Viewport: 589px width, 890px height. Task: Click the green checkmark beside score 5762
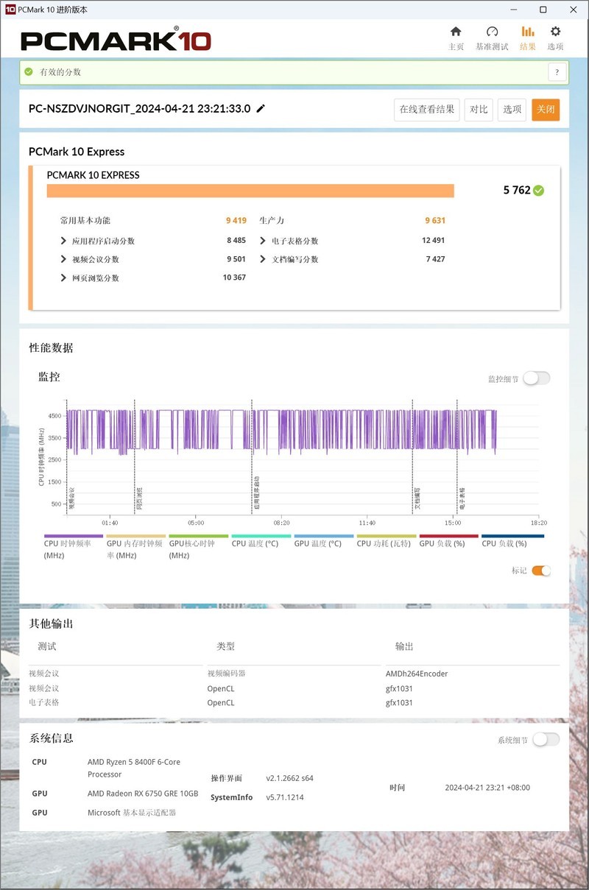pos(538,190)
